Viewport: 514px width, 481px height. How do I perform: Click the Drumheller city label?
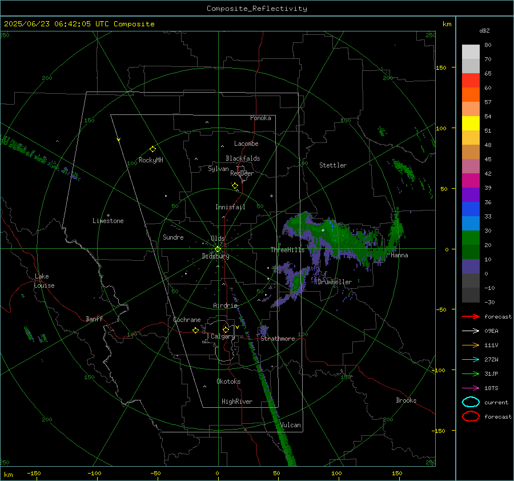[x=335, y=282]
